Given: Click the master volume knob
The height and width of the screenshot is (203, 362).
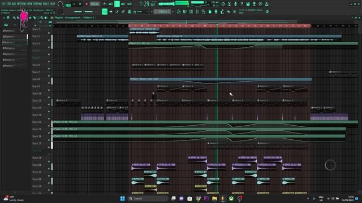Looking at the screenshot, I should 61,4.
